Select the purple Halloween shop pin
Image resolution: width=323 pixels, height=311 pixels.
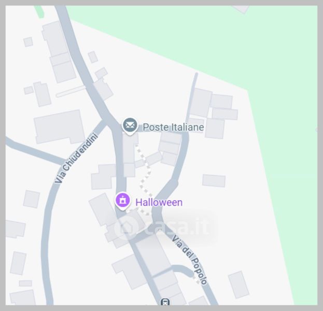[122, 201]
